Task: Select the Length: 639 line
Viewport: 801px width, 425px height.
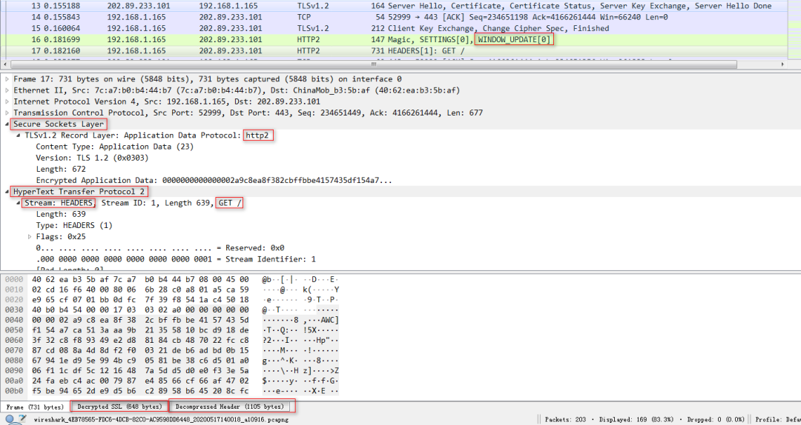Action: (61, 214)
